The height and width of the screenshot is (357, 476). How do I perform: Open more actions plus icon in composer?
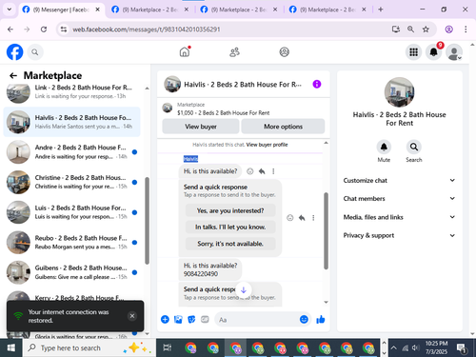[165, 319]
